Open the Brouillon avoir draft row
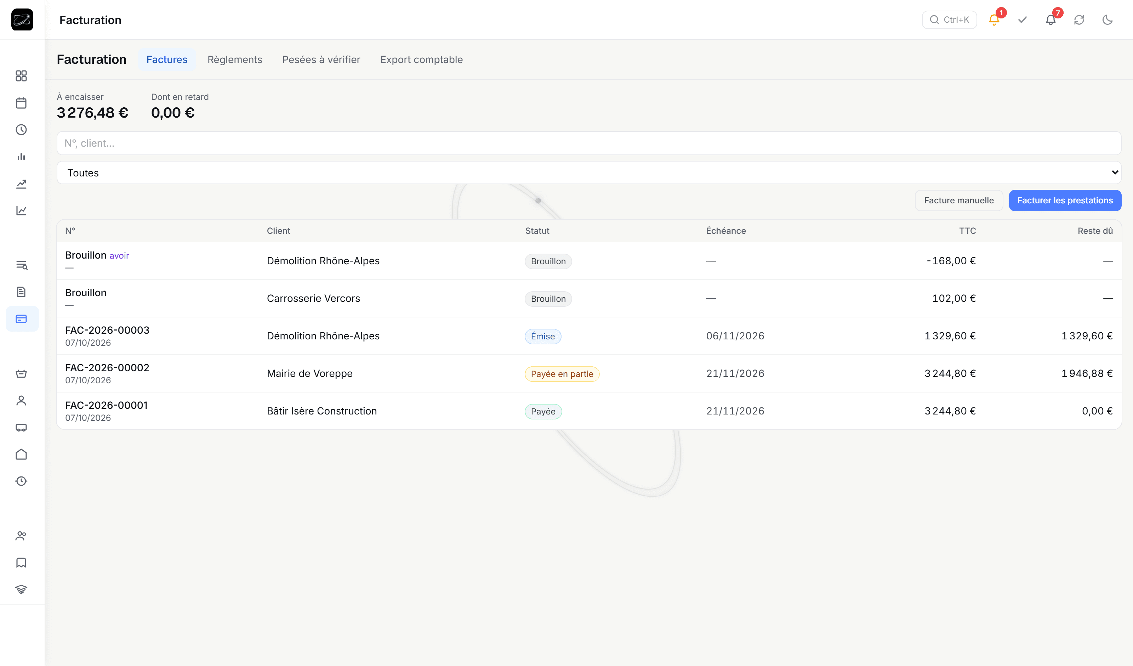 click(589, 261)
